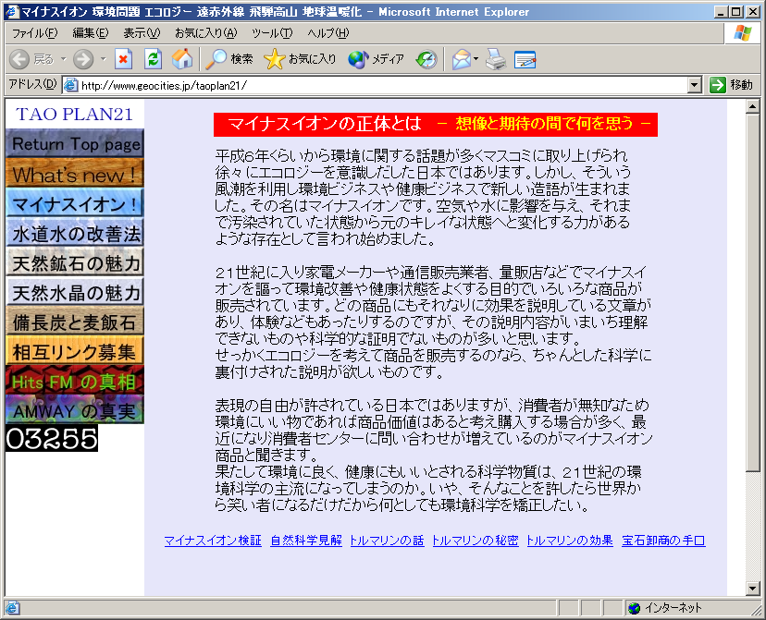This screenshot has height=620, width=766.
Task: Open the お気に入り(A) menu
Action: [205, 33]
